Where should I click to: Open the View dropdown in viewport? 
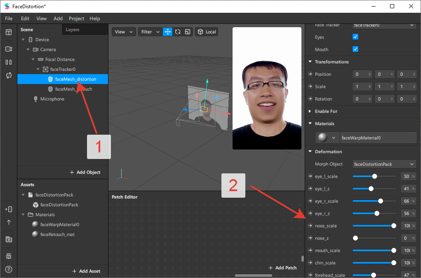click(124, 32)
